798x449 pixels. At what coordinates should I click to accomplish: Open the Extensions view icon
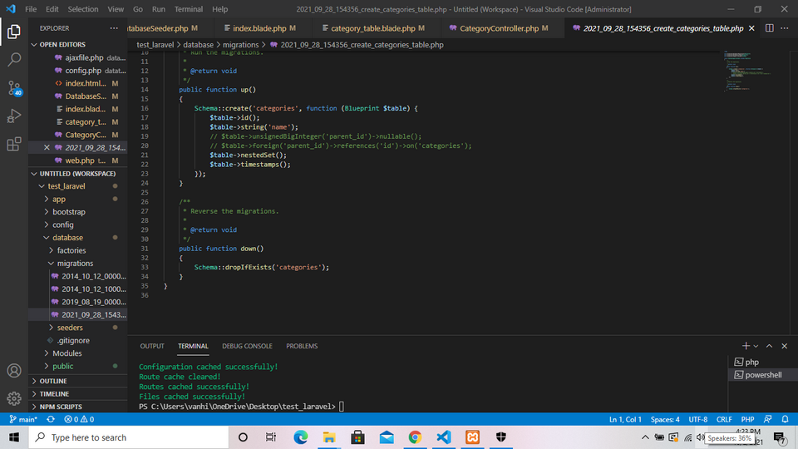coord(14,144)
